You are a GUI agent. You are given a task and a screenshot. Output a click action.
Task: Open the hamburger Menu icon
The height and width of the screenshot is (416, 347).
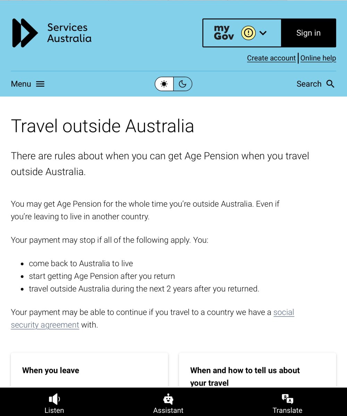pyautogui.click(x=40, y=84)
